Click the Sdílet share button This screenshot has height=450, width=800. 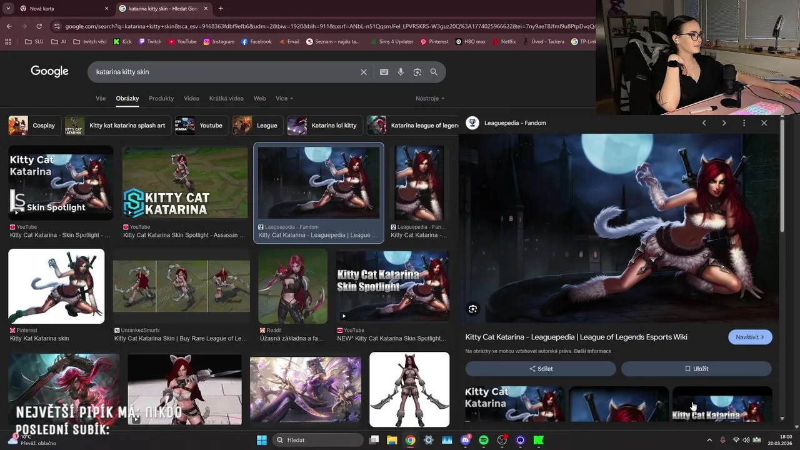coord(541,369)
